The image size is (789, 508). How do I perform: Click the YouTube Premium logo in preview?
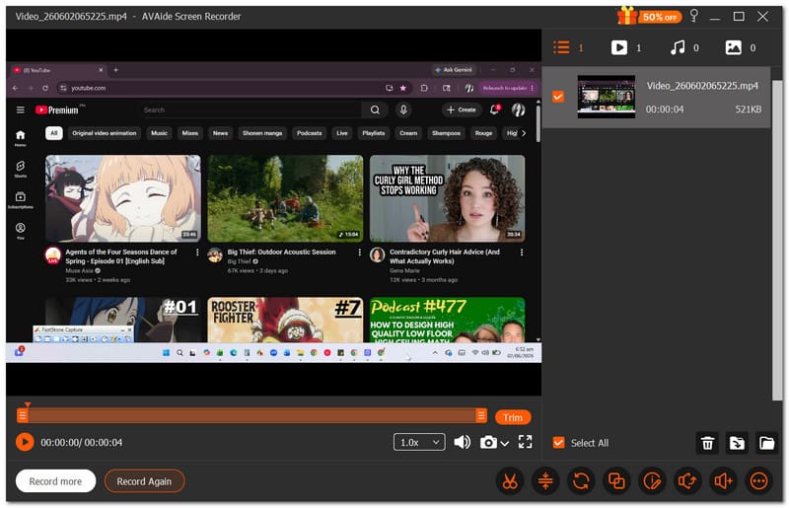57,109
